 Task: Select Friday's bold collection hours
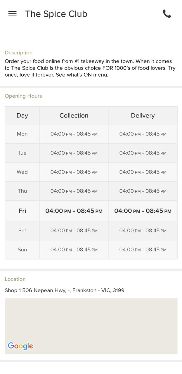tap(74, 211)
